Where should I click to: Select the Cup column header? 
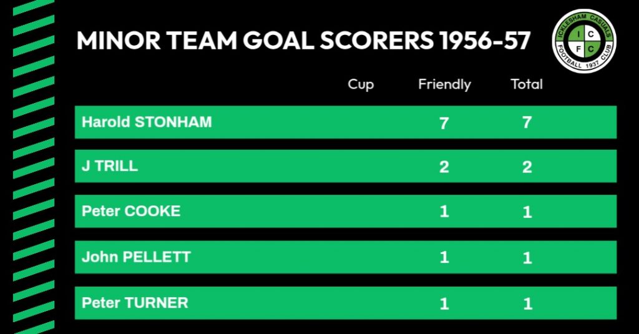(x=361, y=84)
